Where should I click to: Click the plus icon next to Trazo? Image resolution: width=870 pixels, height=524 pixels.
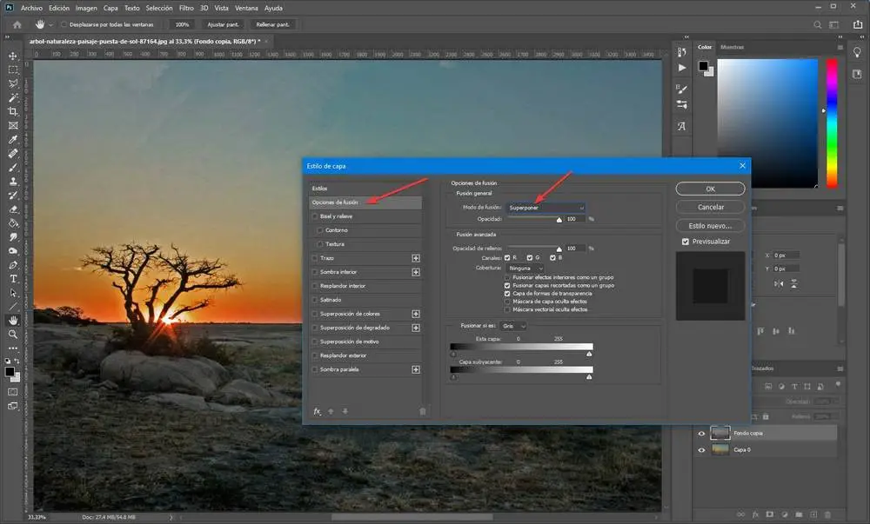[x=416, y=258]
